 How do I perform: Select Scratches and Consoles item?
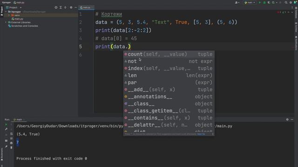coord(23,26)
